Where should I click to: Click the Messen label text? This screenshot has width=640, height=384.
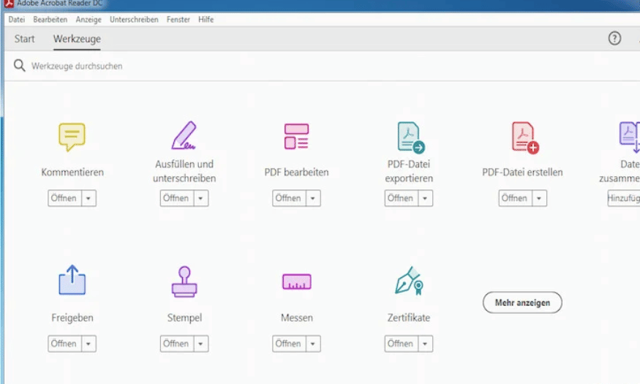point(297,317)
